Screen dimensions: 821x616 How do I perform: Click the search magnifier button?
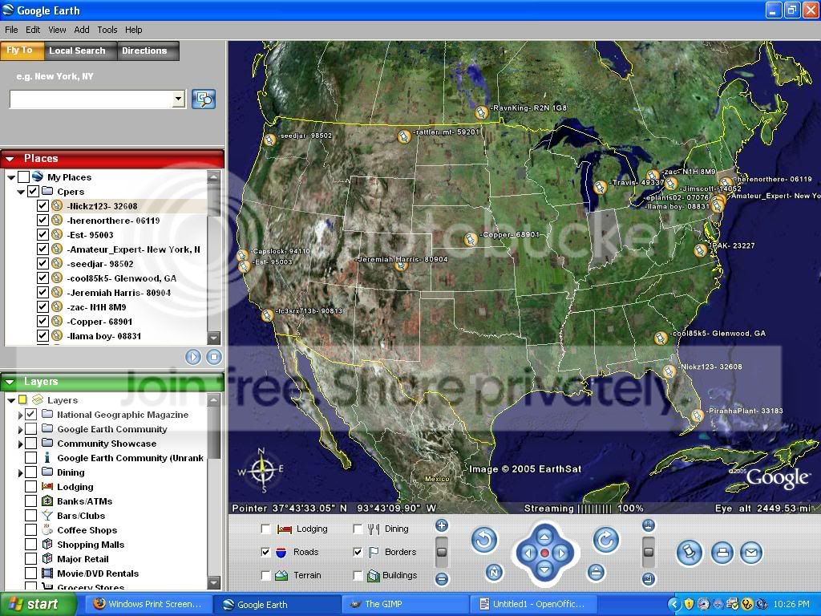[x=204, y=99]
